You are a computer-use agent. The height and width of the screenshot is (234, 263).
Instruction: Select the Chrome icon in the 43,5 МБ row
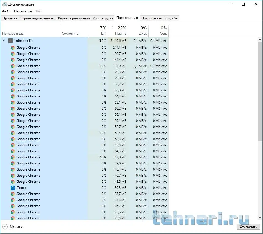(13, 182)
